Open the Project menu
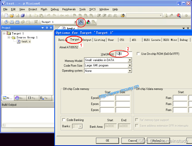The width and height of the screenshot is (192, 146). coord(33,9)
